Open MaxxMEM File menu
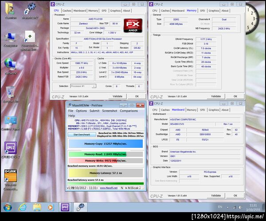Viewport: 266px width, 221px height. [x=70, y=111]
